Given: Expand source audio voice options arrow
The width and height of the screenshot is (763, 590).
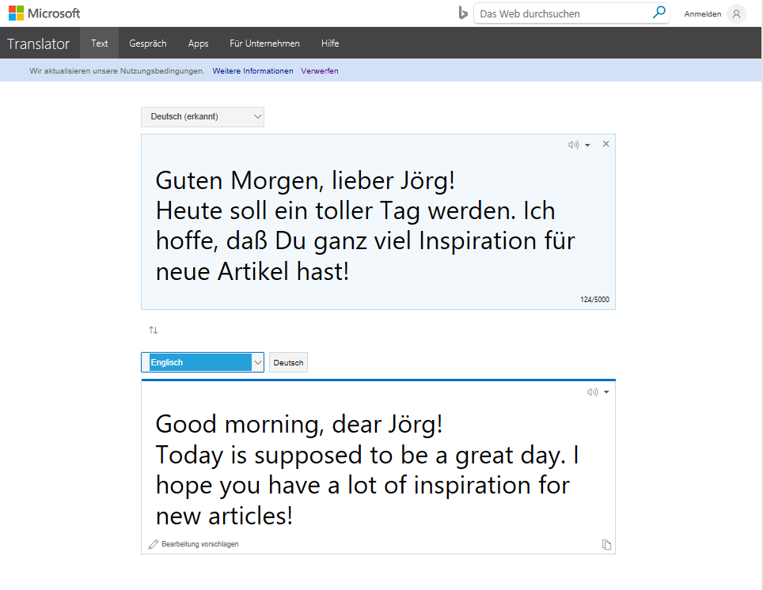Looking at the screenshot, I should click(587, 146).
